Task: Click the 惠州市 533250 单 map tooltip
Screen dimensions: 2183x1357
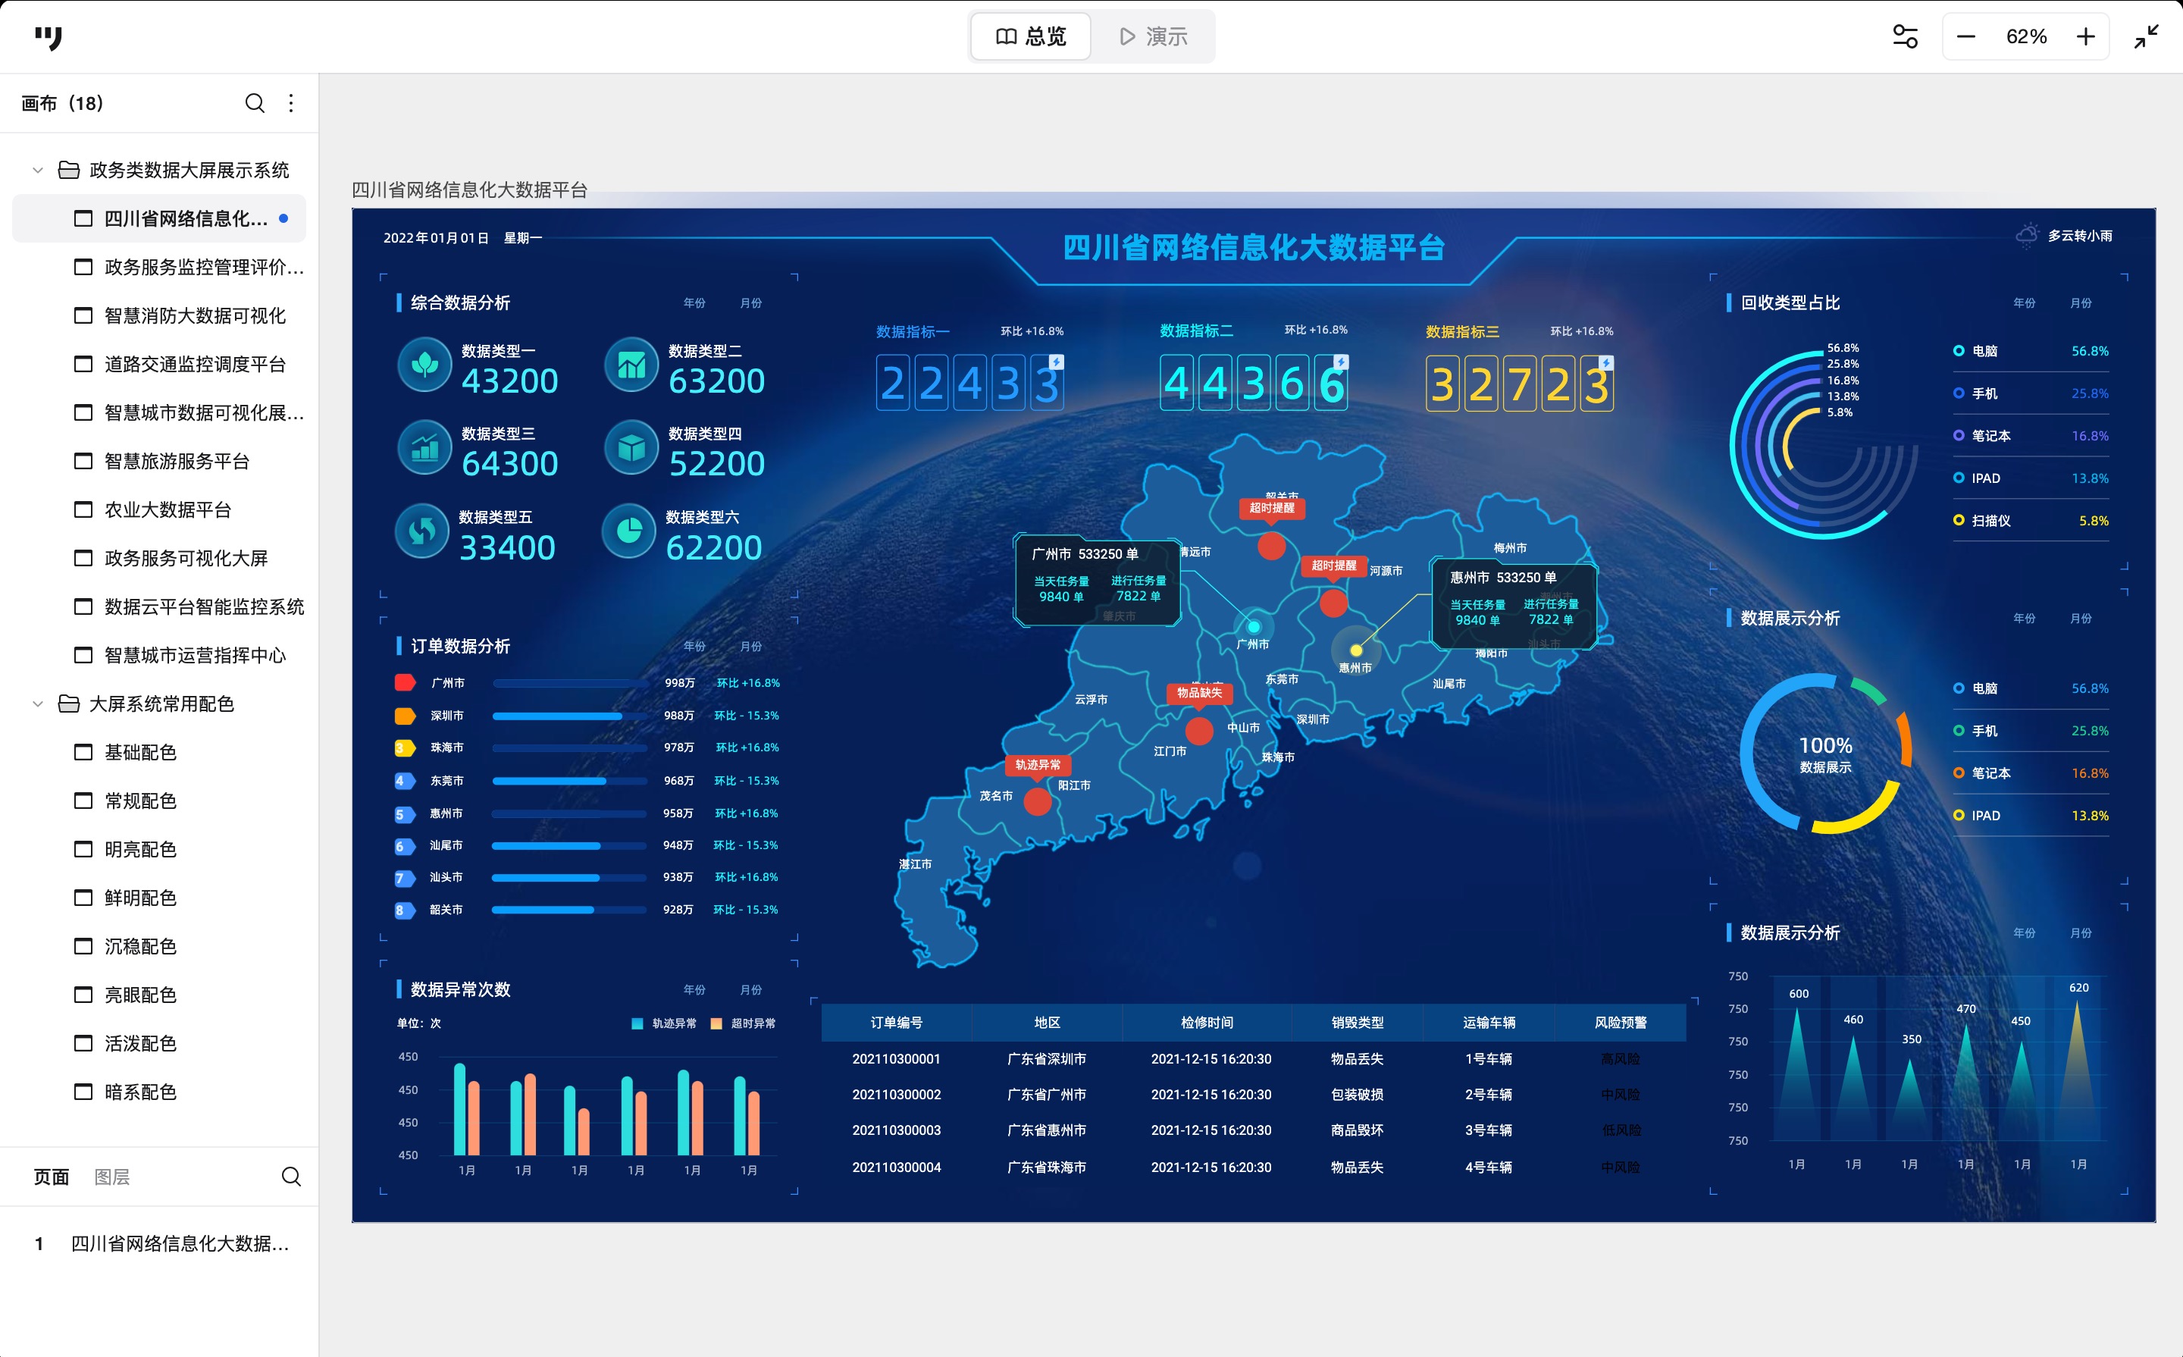Action: point(1514,604)
